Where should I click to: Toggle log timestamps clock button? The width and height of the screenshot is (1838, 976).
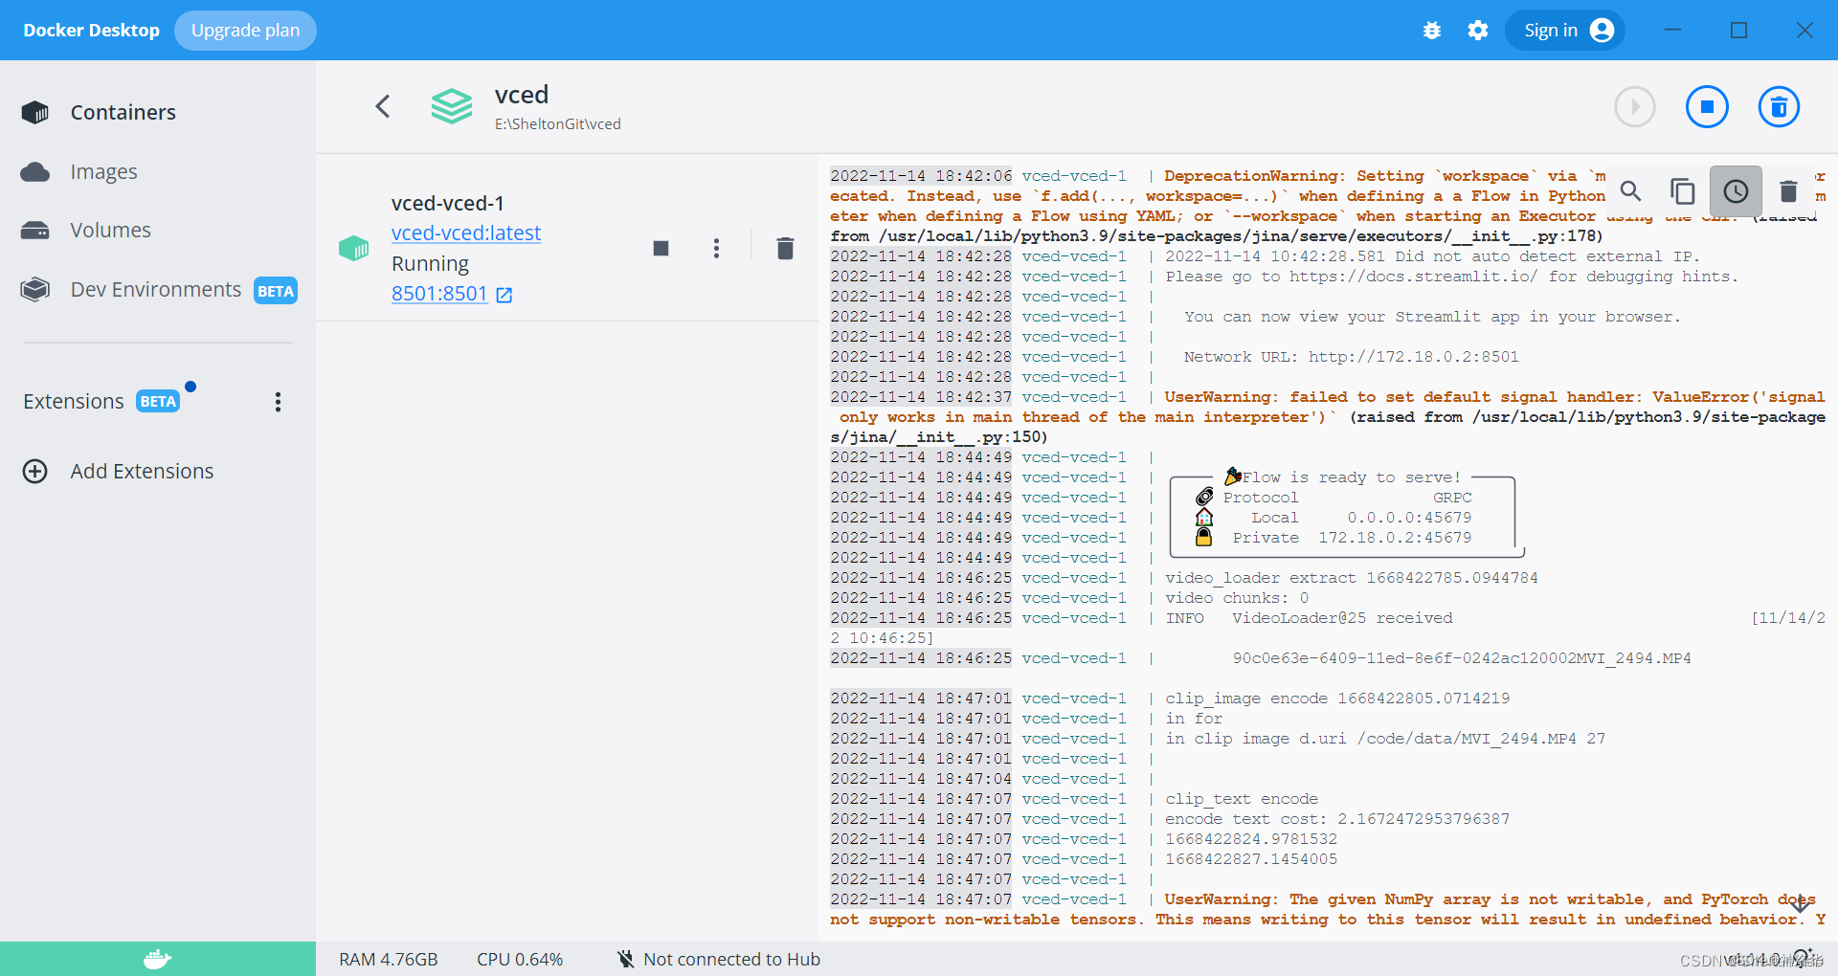1736,191
